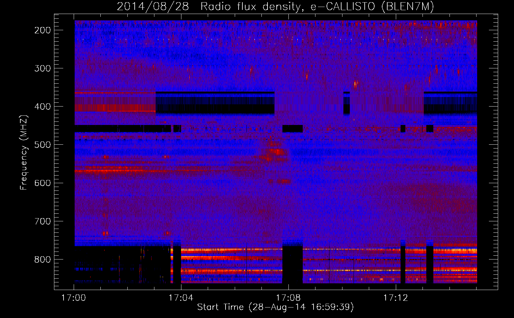
Task: Click the 17:08 time tick label
Action: click(x=288, y=298)
